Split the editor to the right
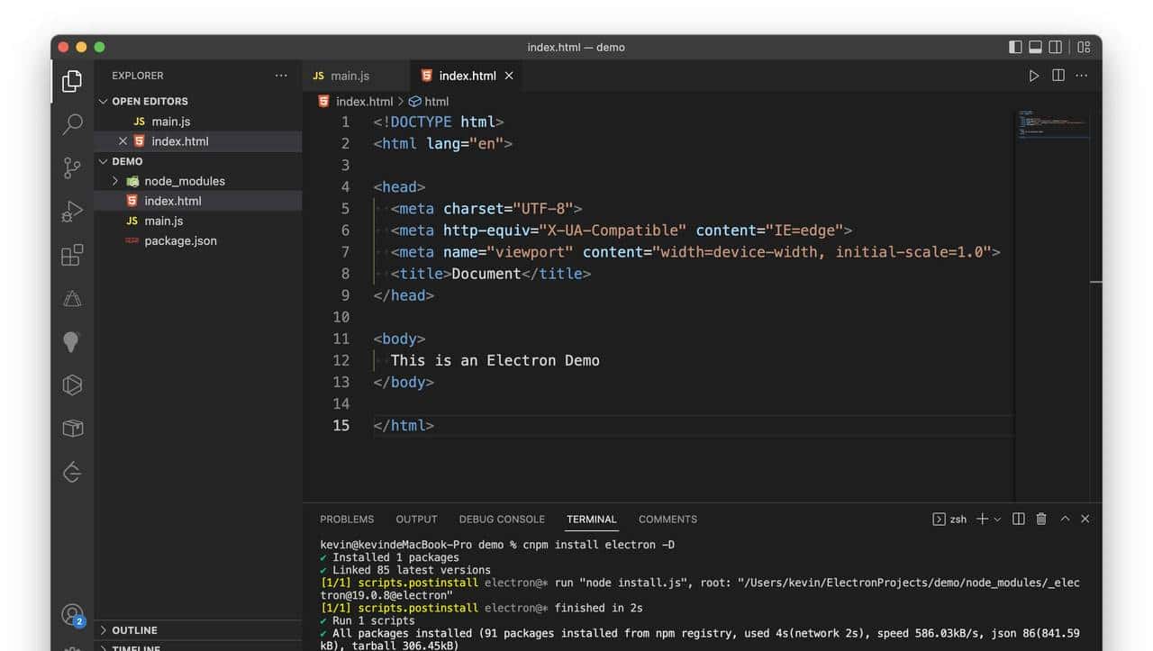 [x=1058, y=76]
